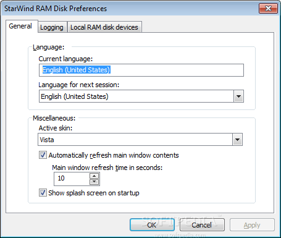This screenshot has width=281, height=238.
Task: Click the Current language text field
Action: tap(141, 70)
